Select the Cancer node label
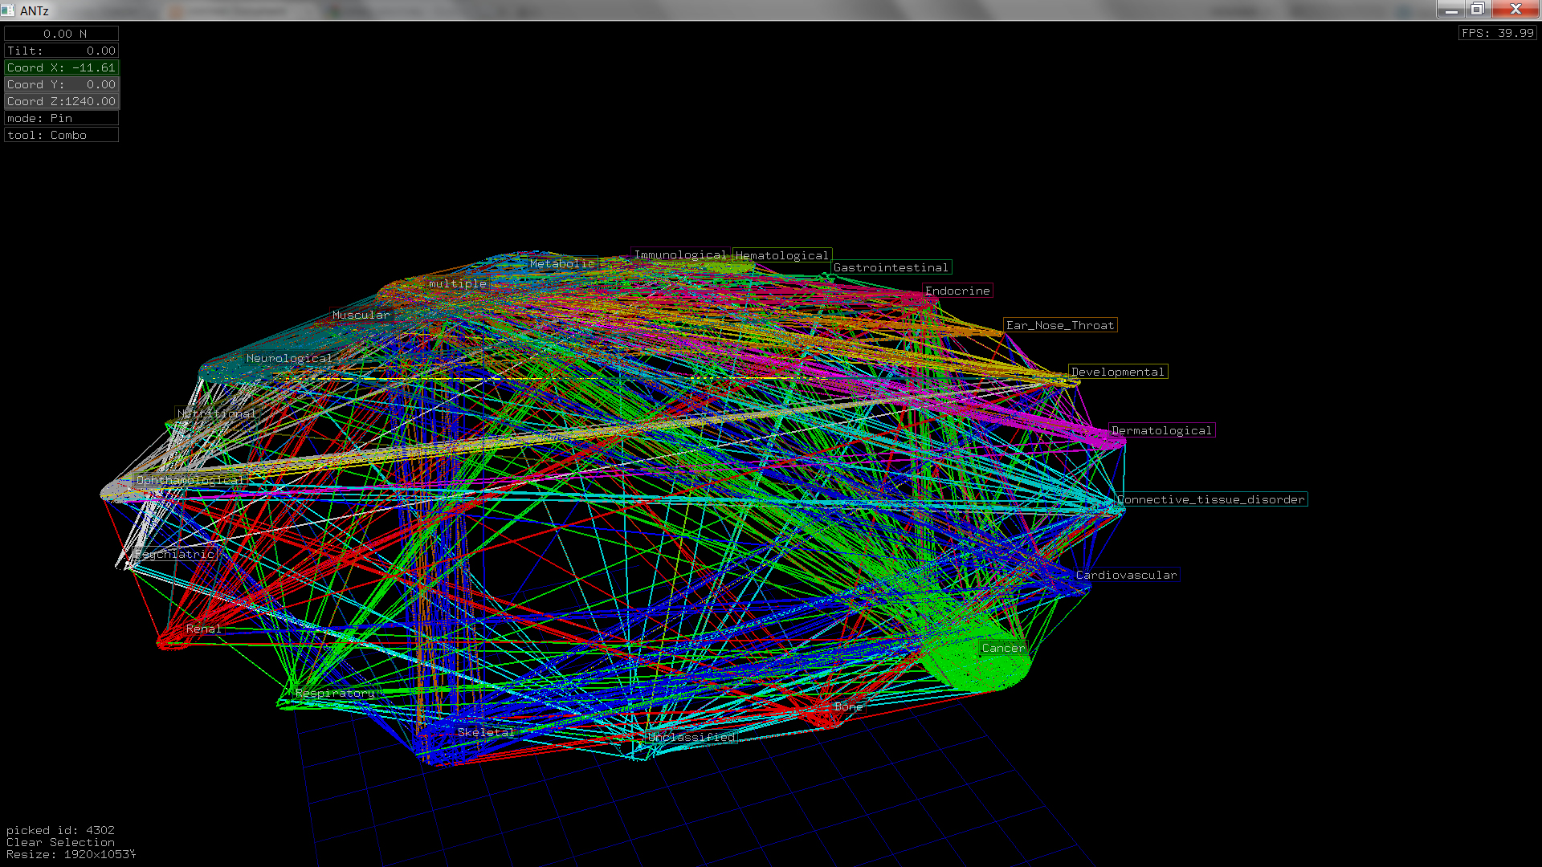1542x867 pixels. tap(1003, 648)
